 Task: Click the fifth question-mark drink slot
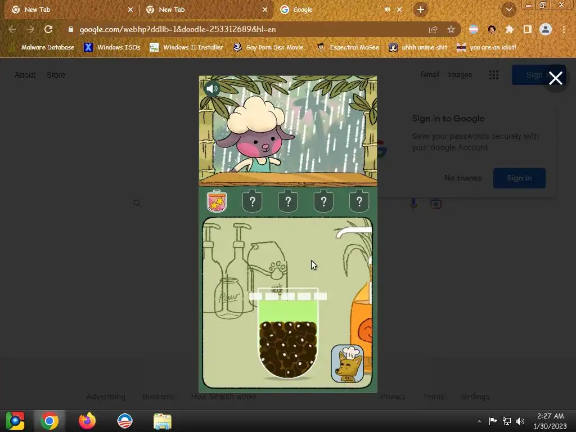tap(359, 201)
